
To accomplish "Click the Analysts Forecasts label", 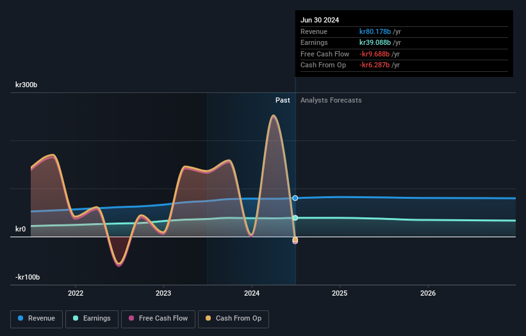I will 331,101.
